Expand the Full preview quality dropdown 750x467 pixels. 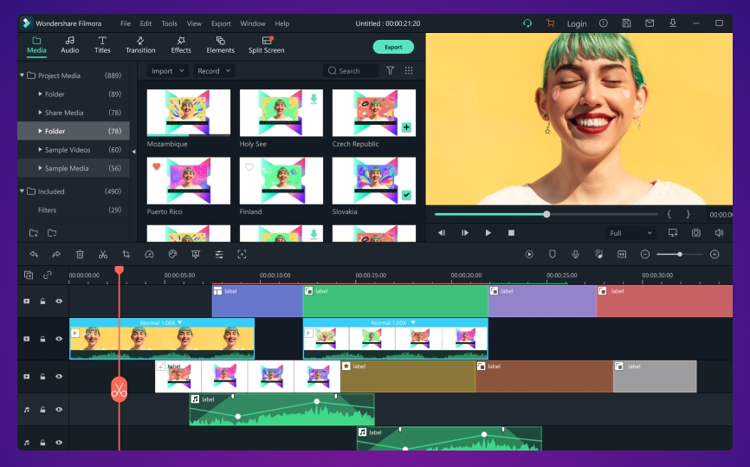coord(630,233)
